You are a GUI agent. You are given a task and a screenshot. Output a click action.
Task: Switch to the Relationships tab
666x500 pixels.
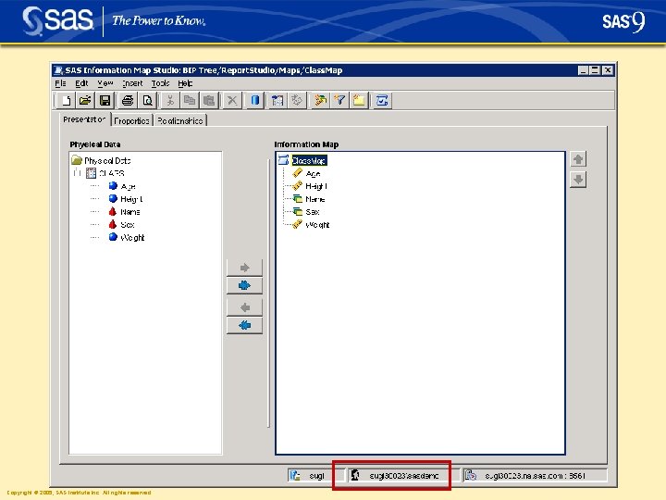tap(180, 120)
